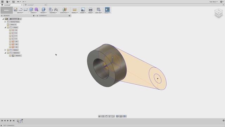Activate the root component radio button
The width and height of the screenshot is (225, 127).
coord(20,19)
